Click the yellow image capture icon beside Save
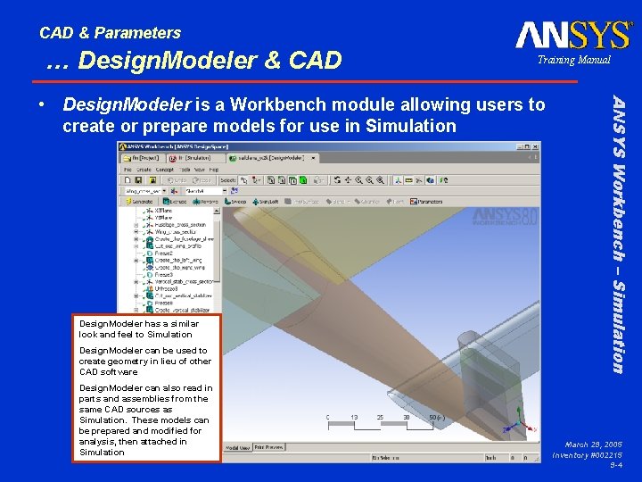642x482 pixels. pyautogui.click(x=152, y=180)
